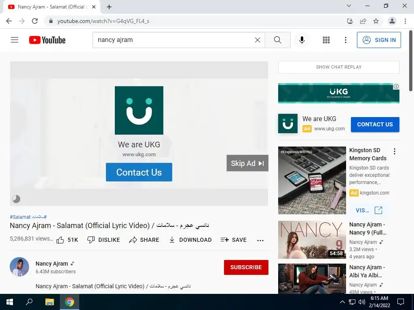The width and height of the screenshot is (414, 310).
Task: Go back with browser back arrow
Action: point(9,21)
